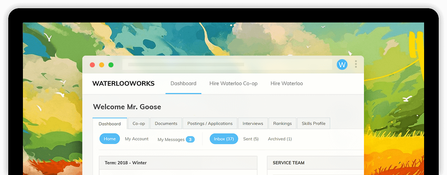Open the Postings / Applications tab

point(210,123)
